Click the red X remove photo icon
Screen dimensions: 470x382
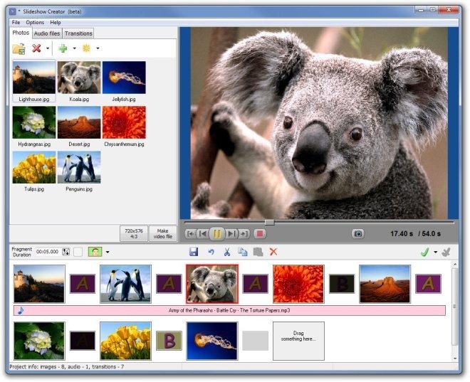point(36,48)
